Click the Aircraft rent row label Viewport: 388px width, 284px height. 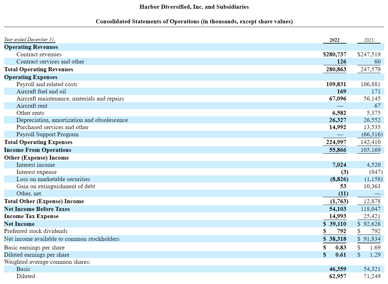click(x=32, y=106)
